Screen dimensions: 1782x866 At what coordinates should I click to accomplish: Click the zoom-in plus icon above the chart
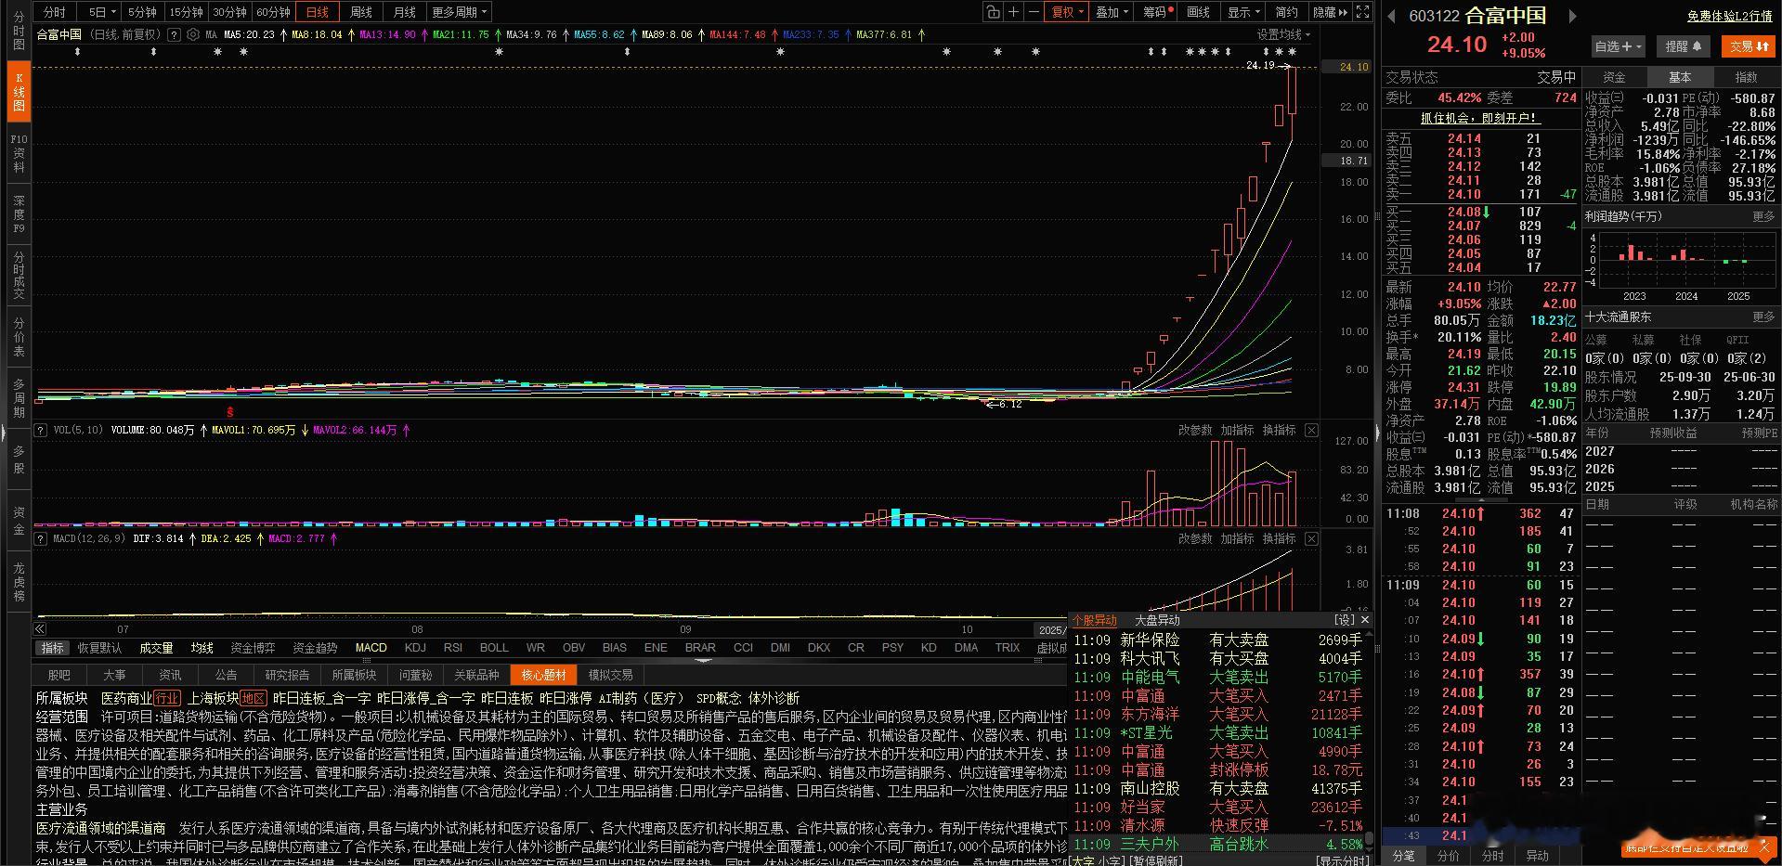1014,12
